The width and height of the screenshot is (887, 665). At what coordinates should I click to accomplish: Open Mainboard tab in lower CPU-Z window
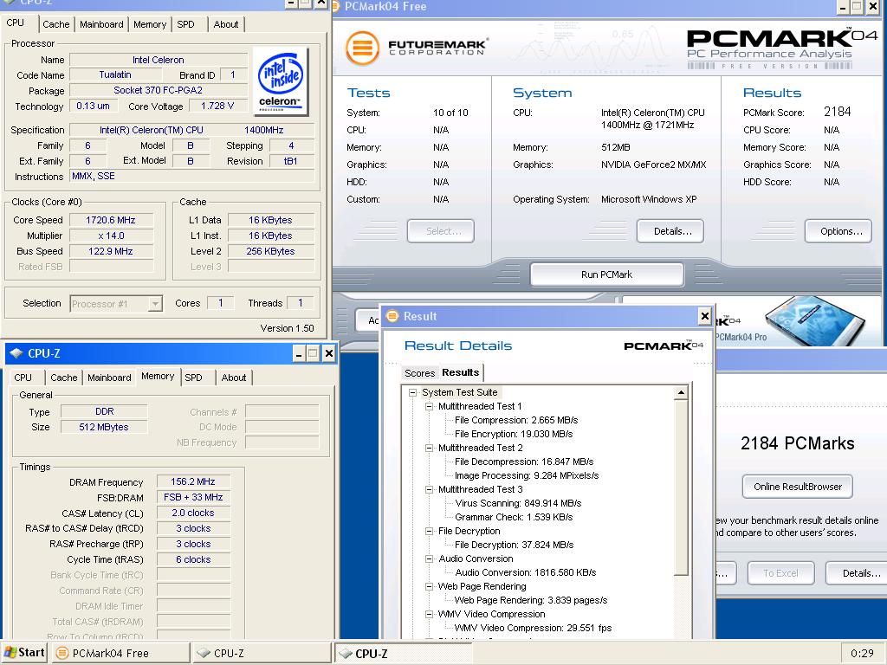coord(109,378)
